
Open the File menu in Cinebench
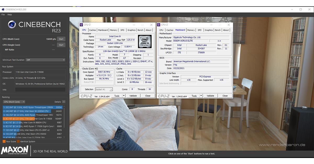pyautogui.click(x=3, y=15)
